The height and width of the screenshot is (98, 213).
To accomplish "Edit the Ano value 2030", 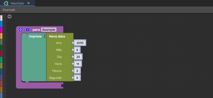I will pos(80,43).
